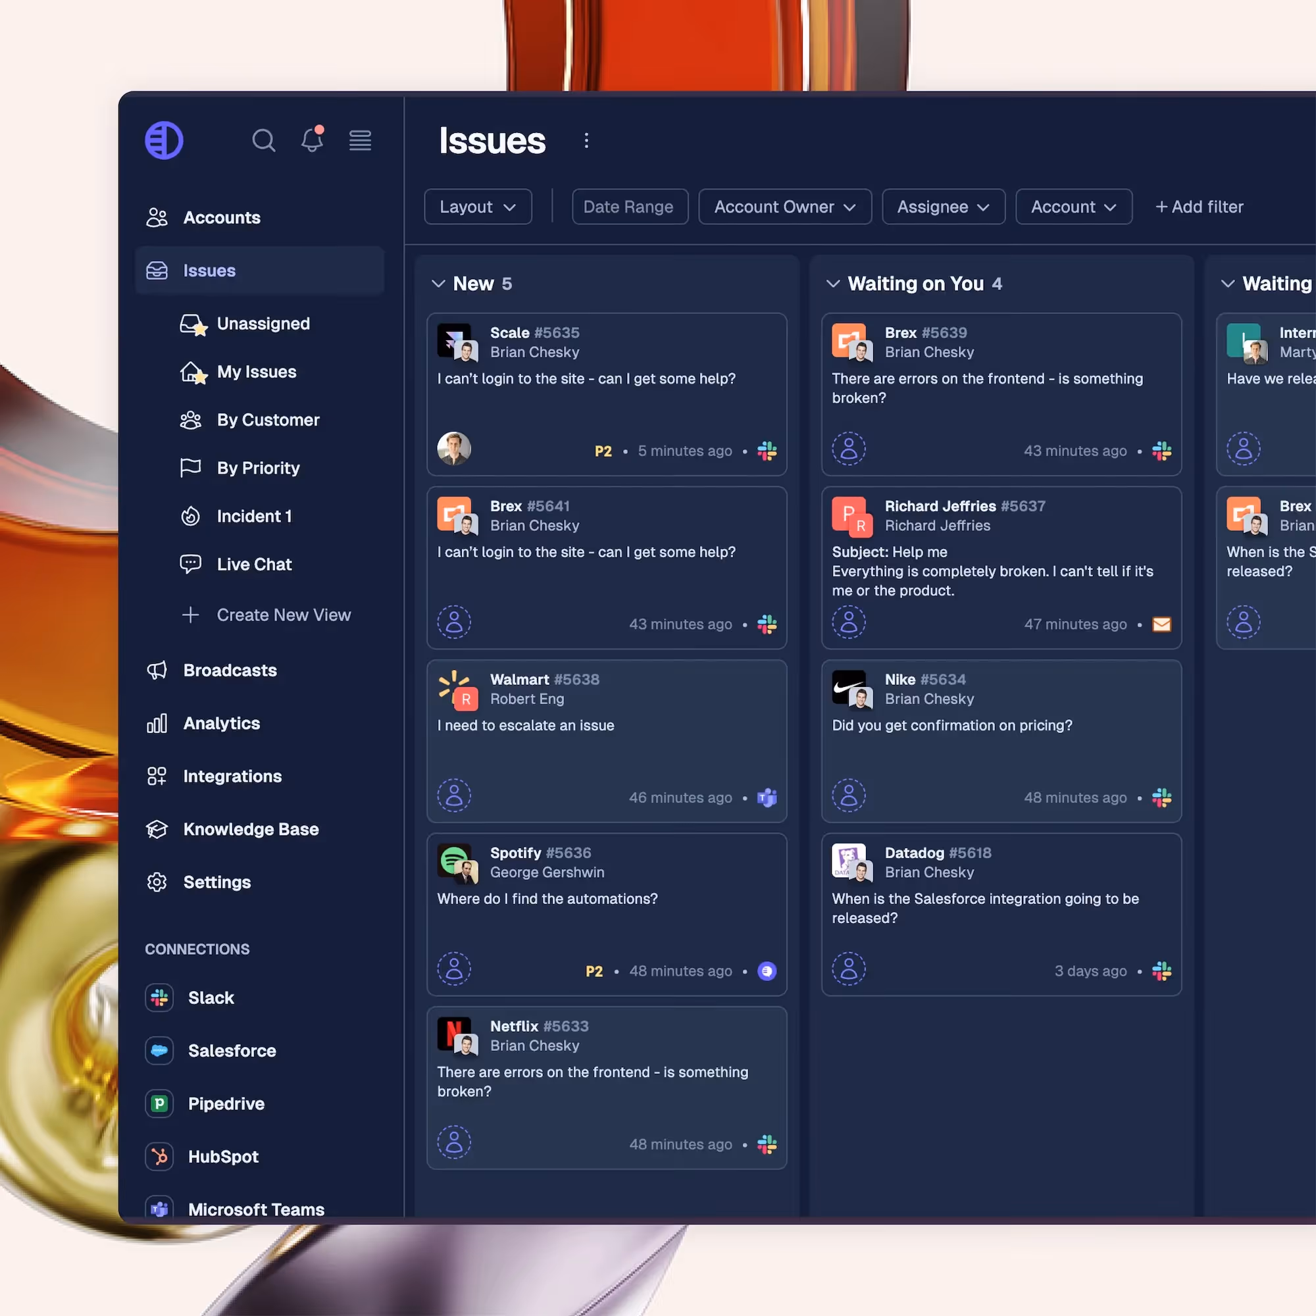Open Salesforce connection

click(211, 1051)
